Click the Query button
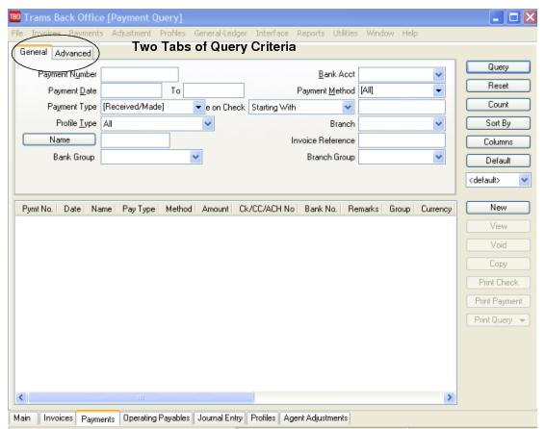 tap(498, 67)
